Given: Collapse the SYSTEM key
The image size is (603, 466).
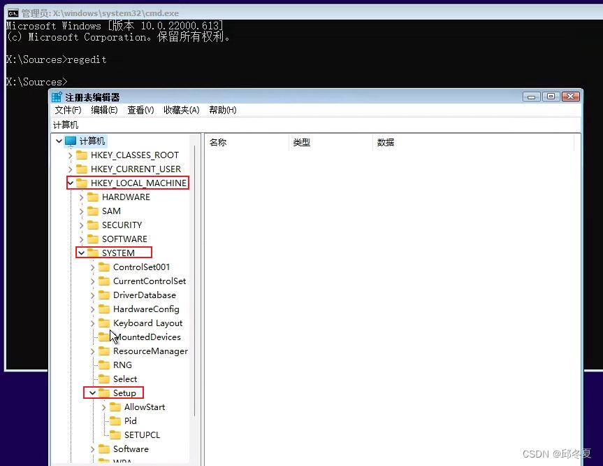Looking at the screenshot, I should (80, 253).
